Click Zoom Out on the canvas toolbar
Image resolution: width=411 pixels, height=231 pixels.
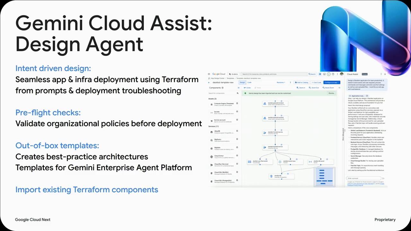314,88
